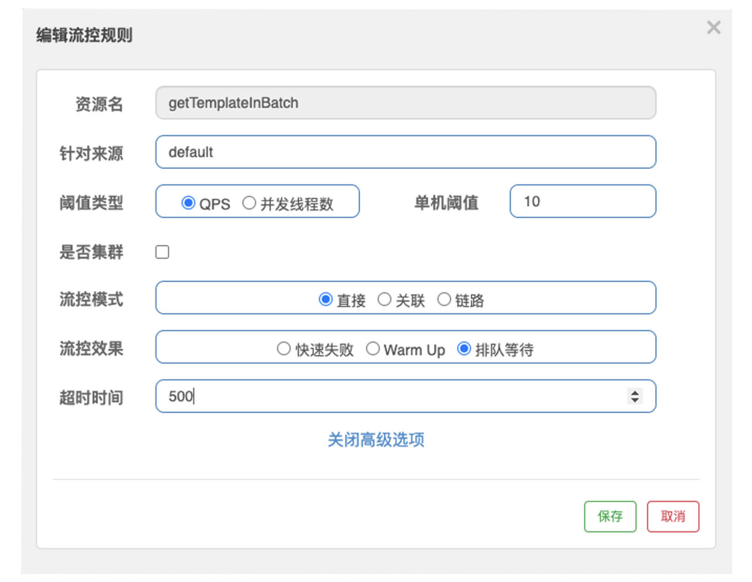Image resolution: width=752 pixels, height=582 pixels.
Task: Click the 超时时间 stepper down arrow
Action: pos(634,401)
